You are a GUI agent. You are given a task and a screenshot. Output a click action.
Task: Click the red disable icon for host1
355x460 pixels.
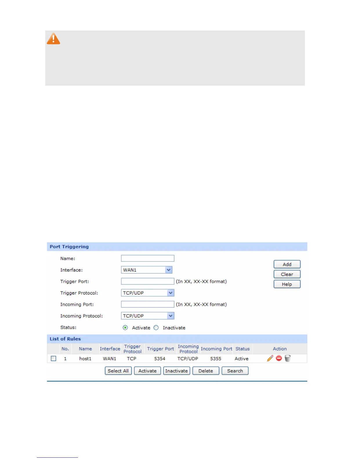pos(279,358)
